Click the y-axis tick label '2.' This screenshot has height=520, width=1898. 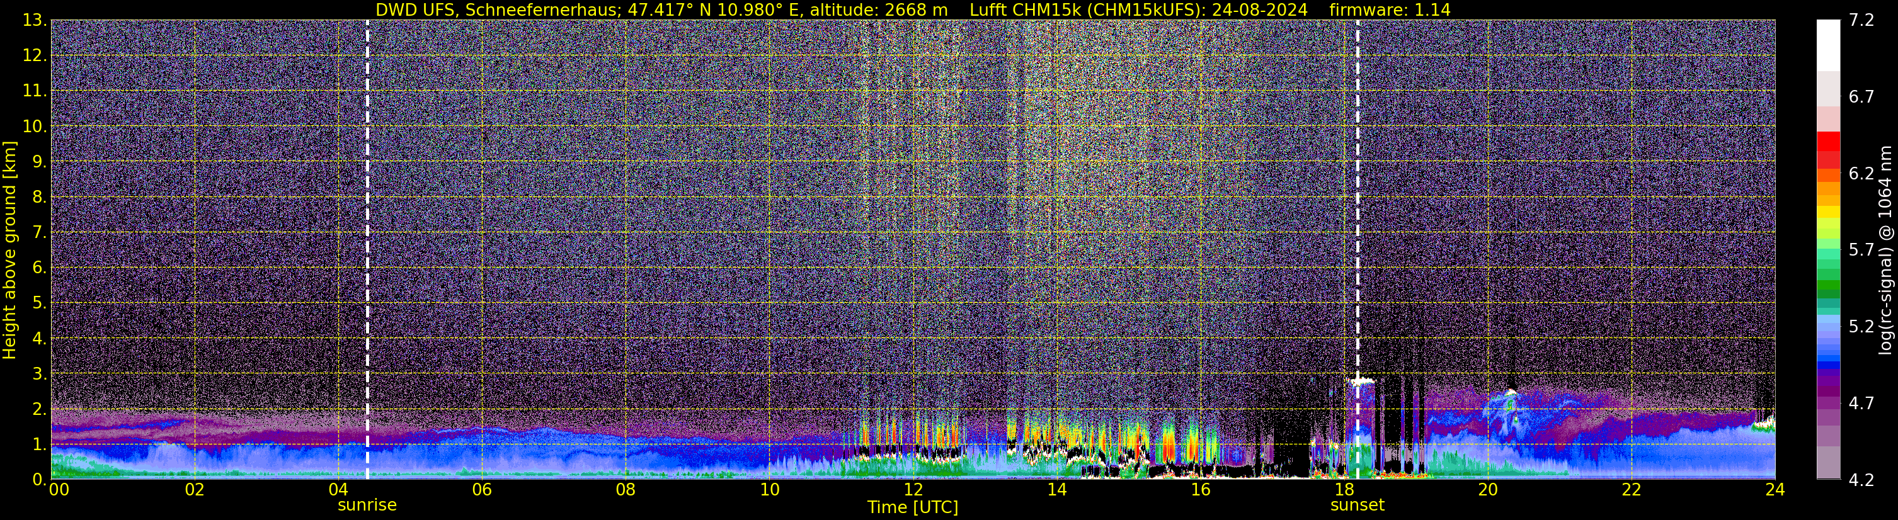click(x=39, y=410)
